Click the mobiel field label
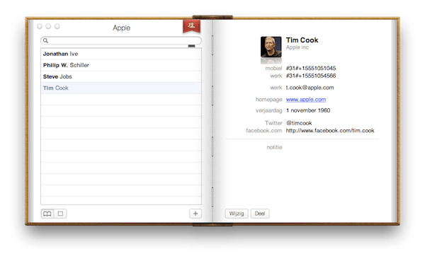Screen dimensions: 425x261 tap(273, 68)
